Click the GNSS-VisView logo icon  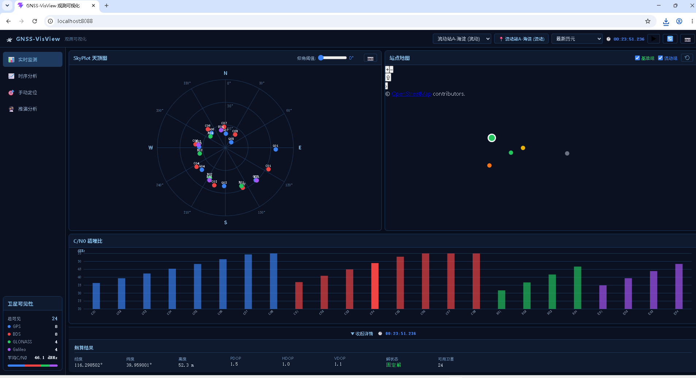9,39
